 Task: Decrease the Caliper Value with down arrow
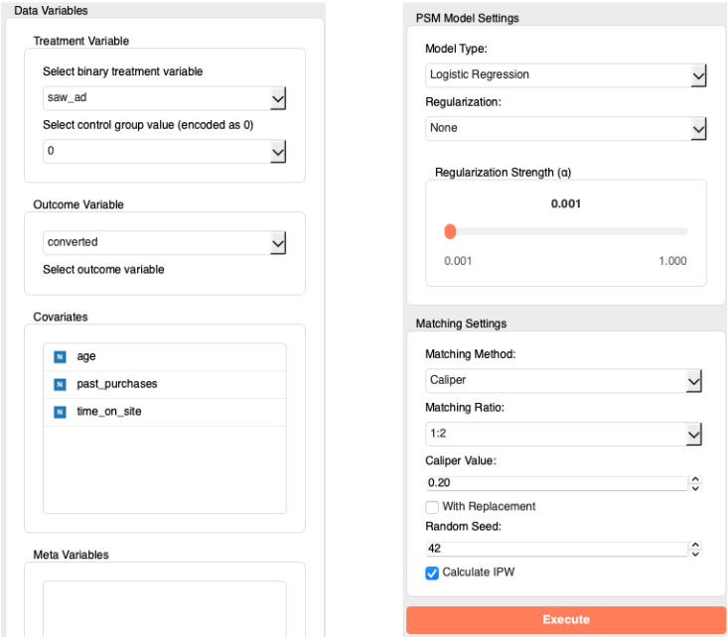(695, 487)
